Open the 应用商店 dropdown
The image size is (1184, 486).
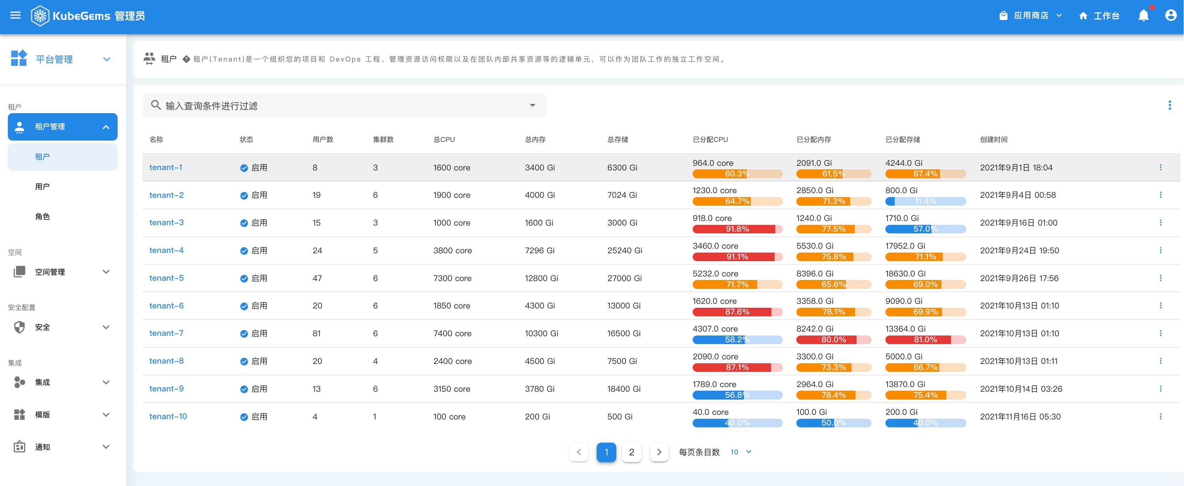pos(1031,16)
